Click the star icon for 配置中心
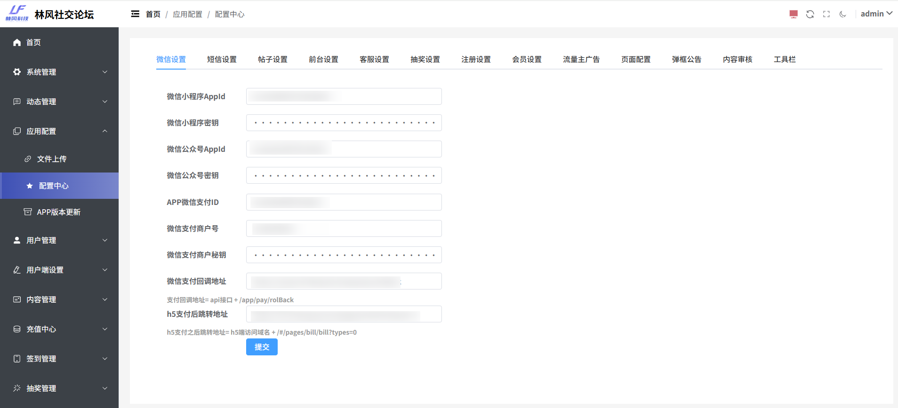 [30, 186]
